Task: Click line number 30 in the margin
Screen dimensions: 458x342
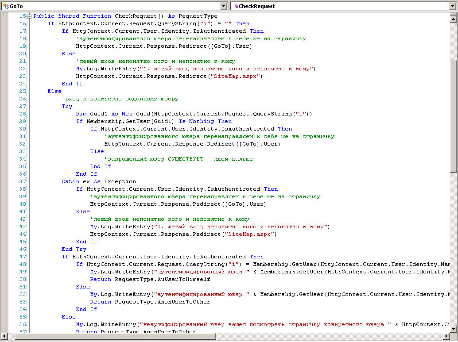Action: coord(23,129)
